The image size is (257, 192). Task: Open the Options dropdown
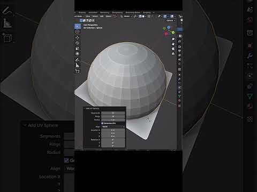click(x=171, y=20)
